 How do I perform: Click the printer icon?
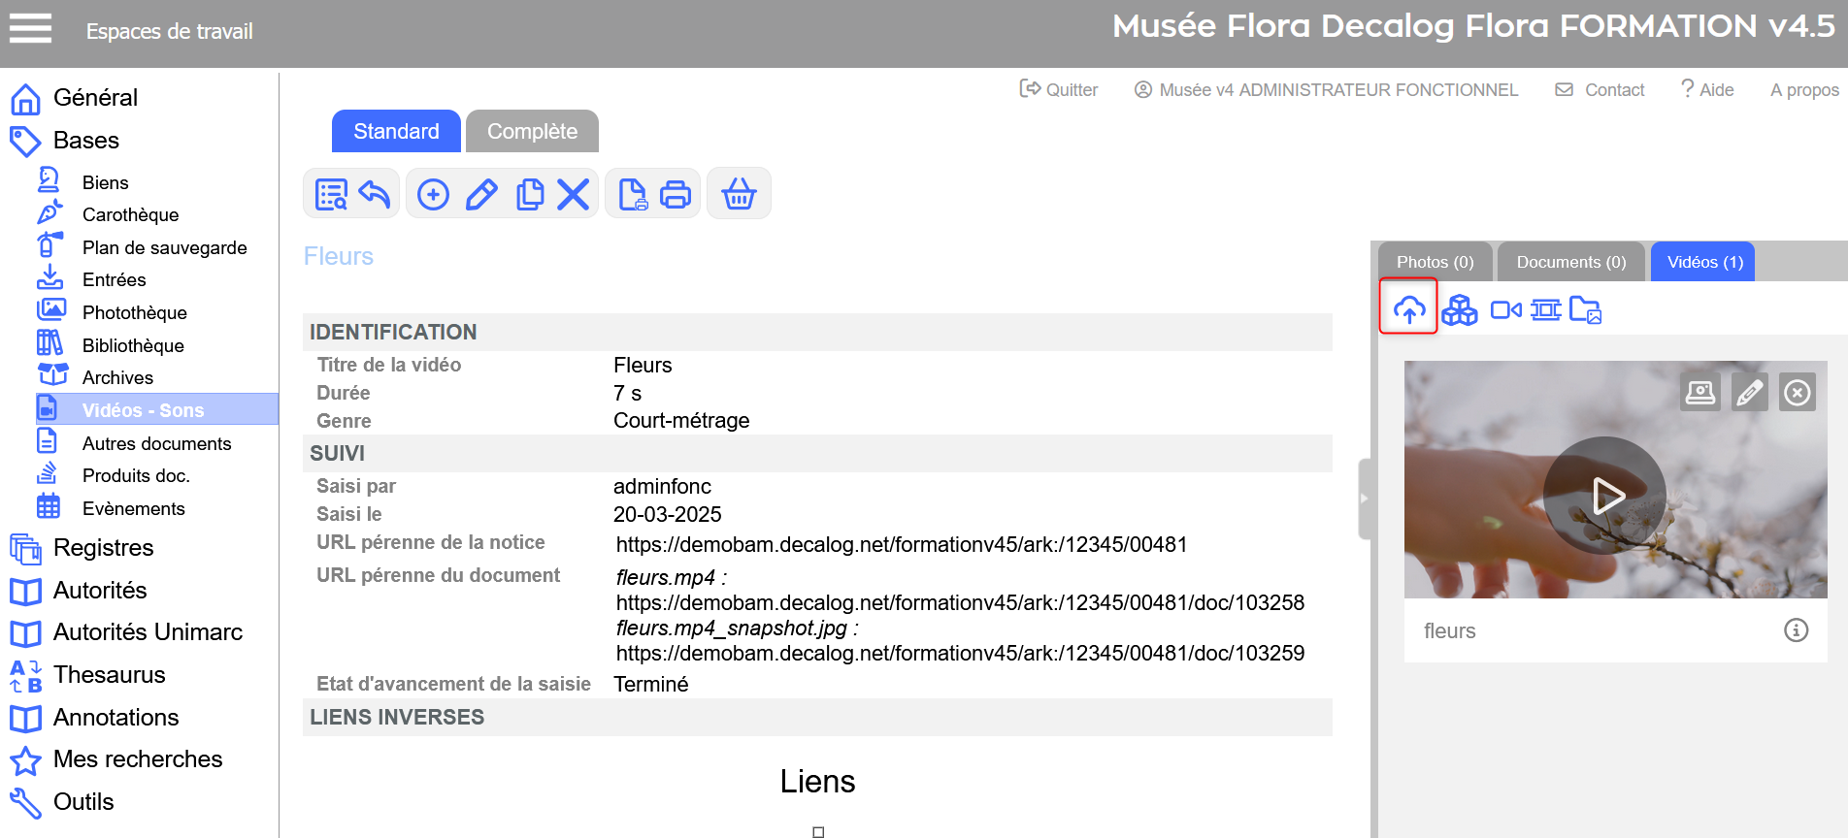tap(676, 195)
